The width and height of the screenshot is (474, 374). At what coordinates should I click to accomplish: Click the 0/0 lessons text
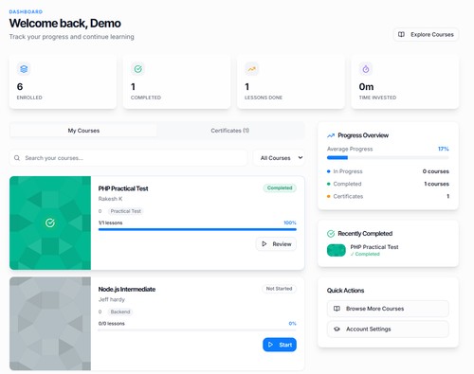pyautogui.click(x=111, y=324)
